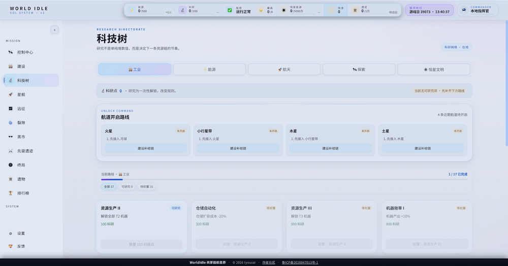This screenshot has width=508, height=266.
Task: Open the 先驱遗迹 crossed swords icon
Action: pos(10,151)
